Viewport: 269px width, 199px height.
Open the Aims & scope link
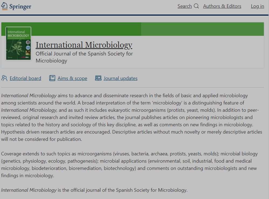tap(72, 78)
